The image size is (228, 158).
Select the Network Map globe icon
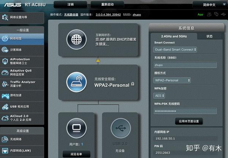(x=5, y=38)
